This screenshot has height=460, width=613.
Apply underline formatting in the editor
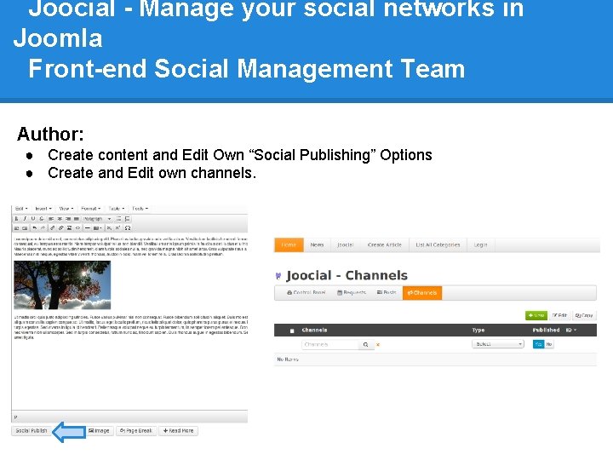coord(33,219)
